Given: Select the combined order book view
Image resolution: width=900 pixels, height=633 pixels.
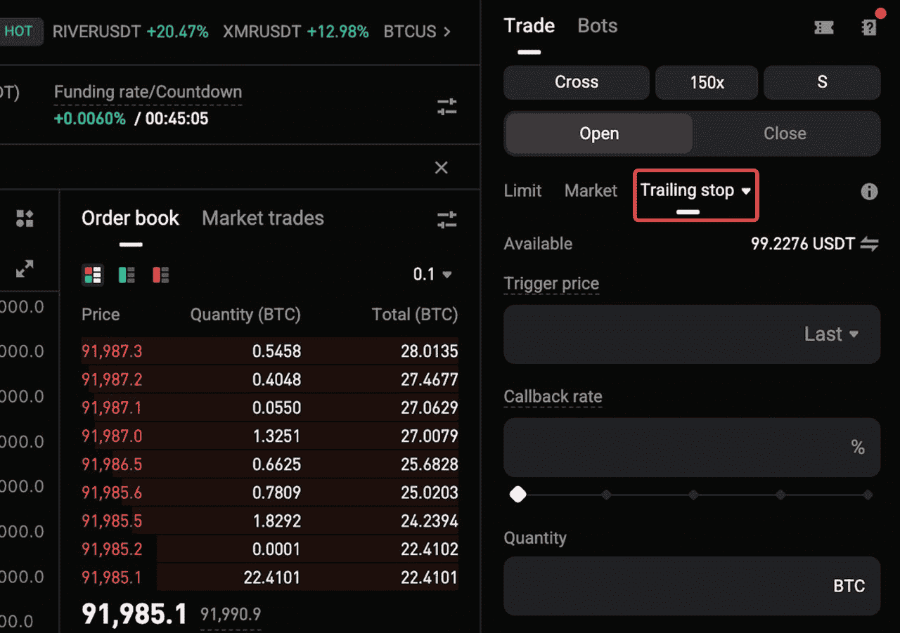Looking at the screenshot, I should [93, 275].
